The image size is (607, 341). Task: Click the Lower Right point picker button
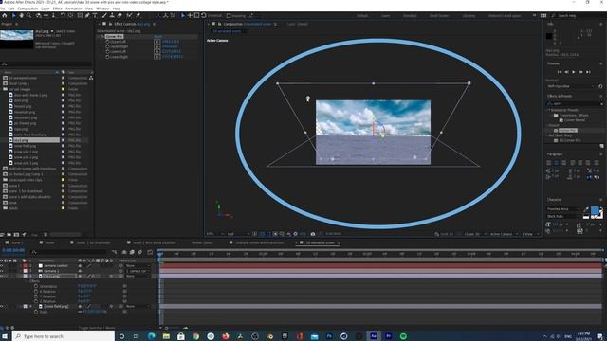[x=156, y=57]
